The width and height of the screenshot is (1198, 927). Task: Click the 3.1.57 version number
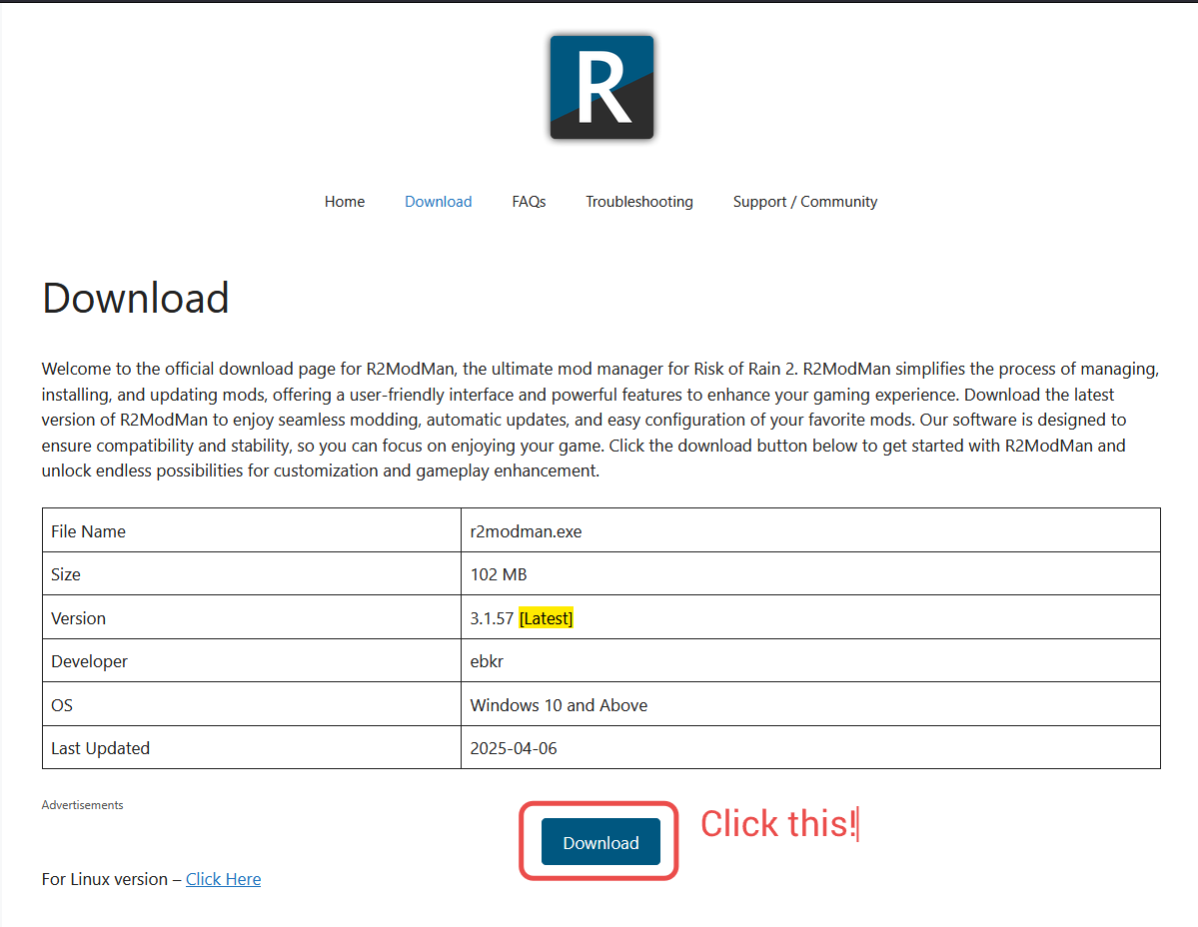[492, 618]
